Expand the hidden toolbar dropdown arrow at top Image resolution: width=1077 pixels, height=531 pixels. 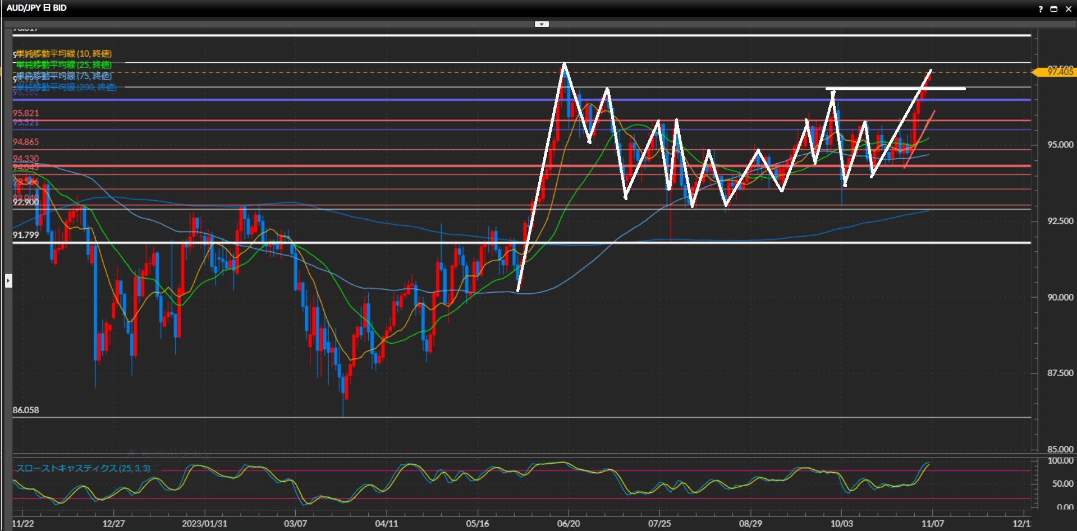point(542,24)
